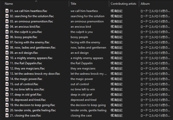The width and height of the screenshot is (173, 120).
Task: Click the title 'out of control'
Action: coord(80,84)
